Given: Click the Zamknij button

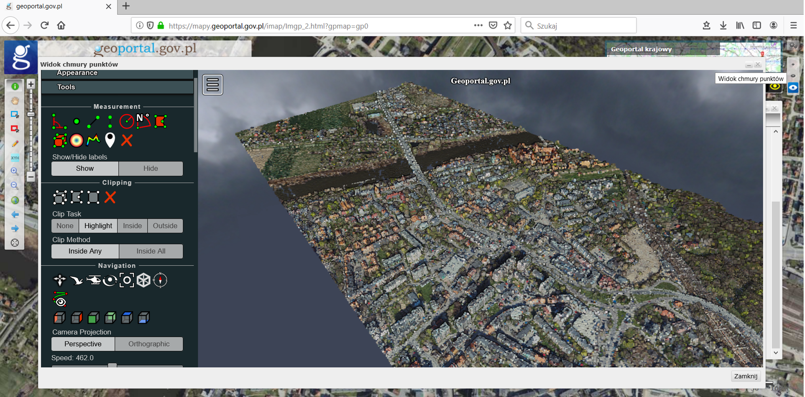Looking at the screenshot, I should pos(745,376).
